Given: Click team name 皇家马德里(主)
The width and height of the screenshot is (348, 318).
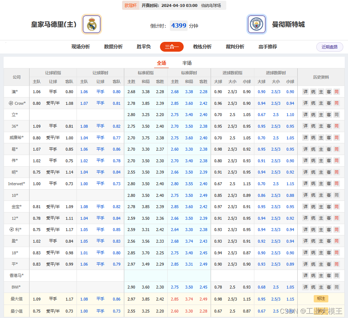Looking at the screenshot, I should tap(54, 24).
